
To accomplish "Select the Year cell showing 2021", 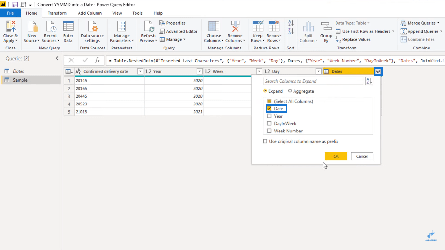I will (x=174, y=112).
